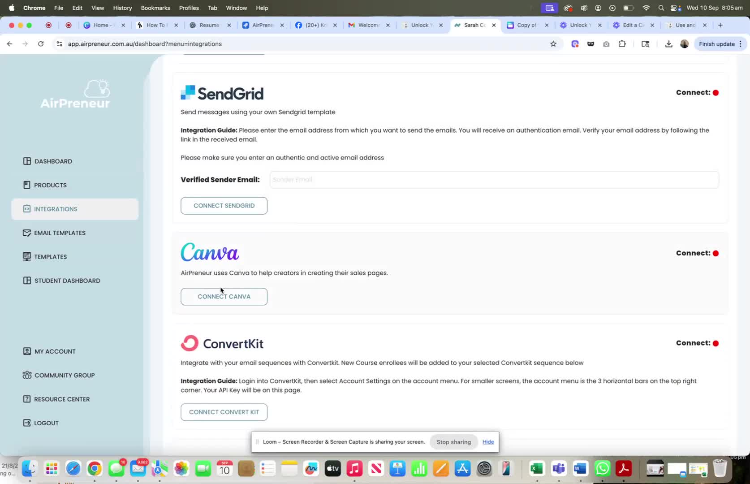The width and height of the screenshot is (750, 484).
Task: Click the AirPreneur logo in sidebar
Action: [x=75, y=94]
